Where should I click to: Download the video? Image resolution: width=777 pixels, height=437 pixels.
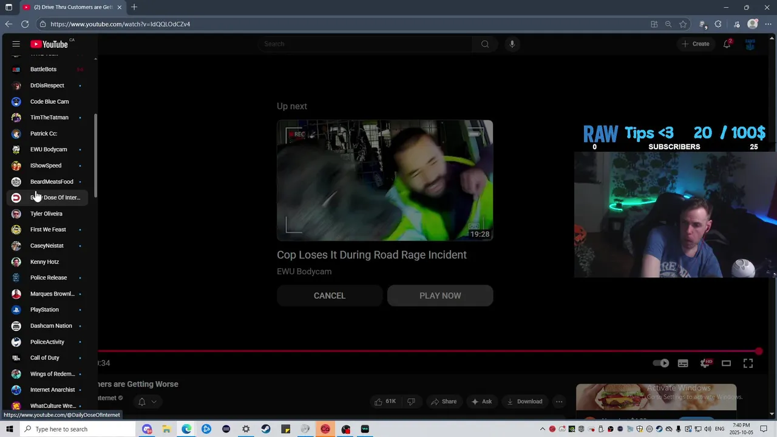pos(524,401)
